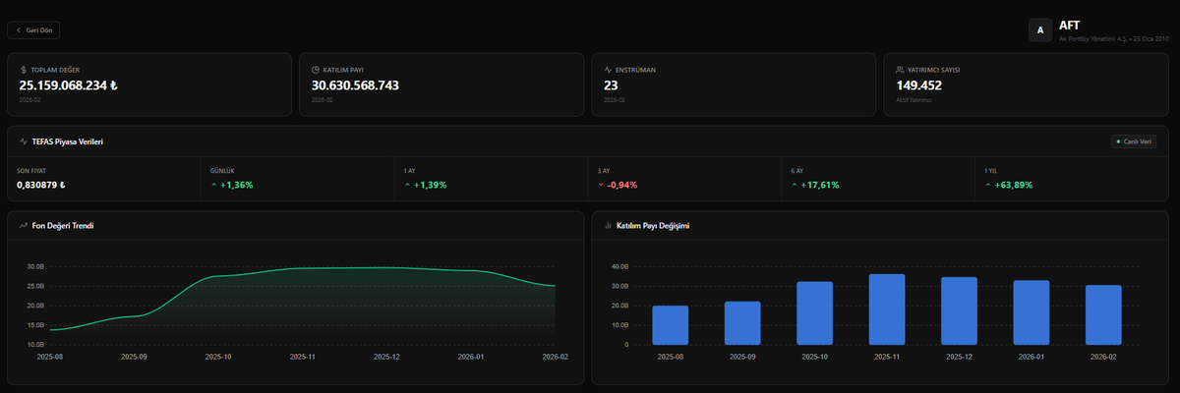
Task: Click the pulse icon beside TEFAS Piyasa Verileri
Action: (23, 141)
